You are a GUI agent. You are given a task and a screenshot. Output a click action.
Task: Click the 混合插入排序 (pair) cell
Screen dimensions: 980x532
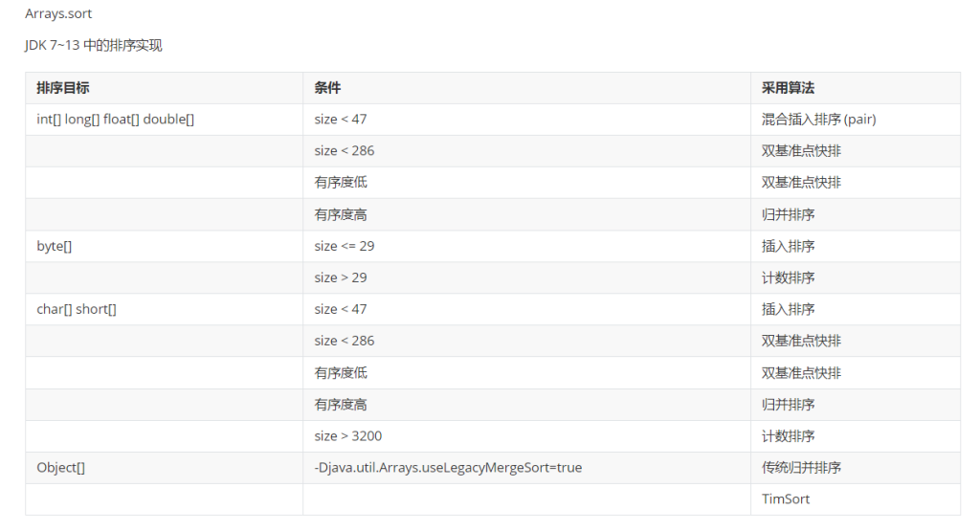(x=818, y=120)
